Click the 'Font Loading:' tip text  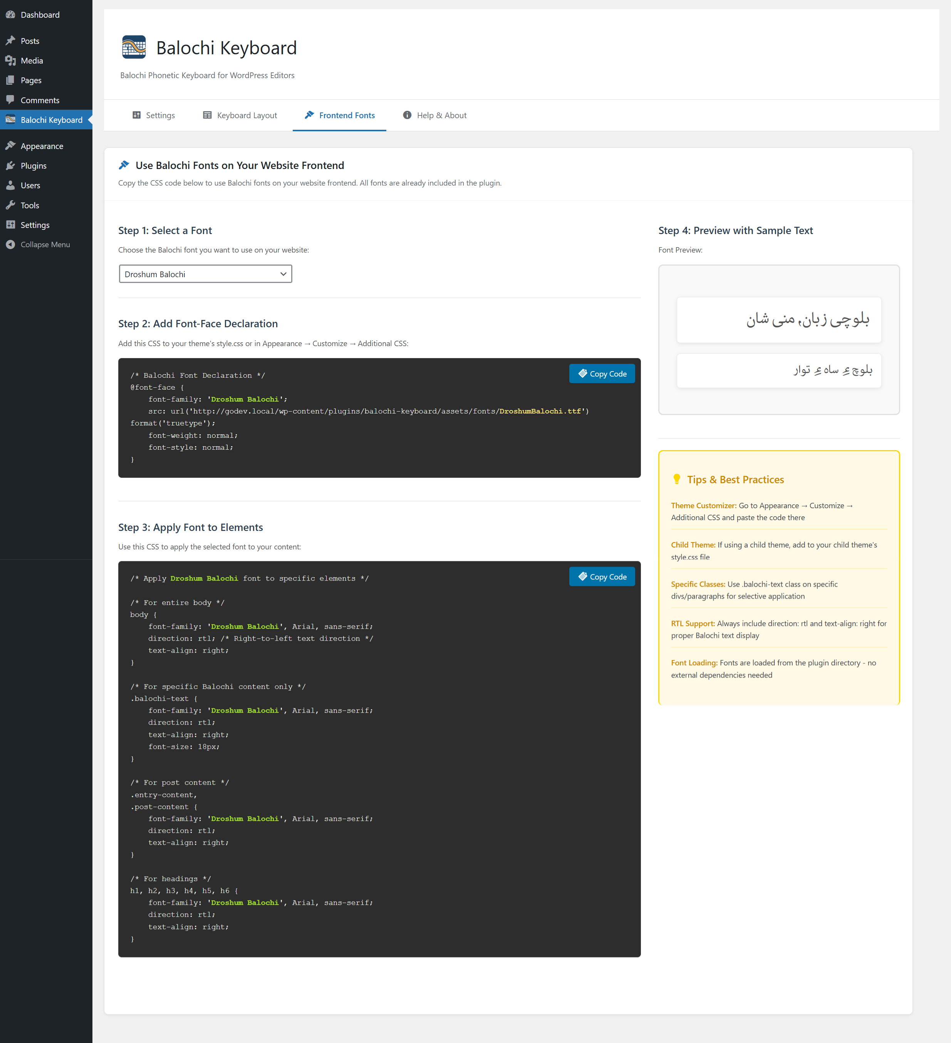[694, 663]
